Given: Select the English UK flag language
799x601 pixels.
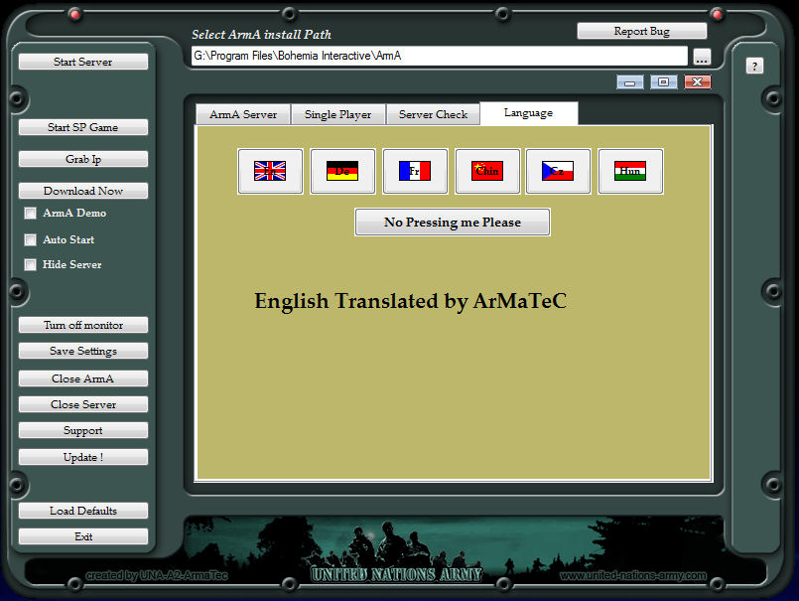Looking at the screenshot, I should click(x=270, y=171).
